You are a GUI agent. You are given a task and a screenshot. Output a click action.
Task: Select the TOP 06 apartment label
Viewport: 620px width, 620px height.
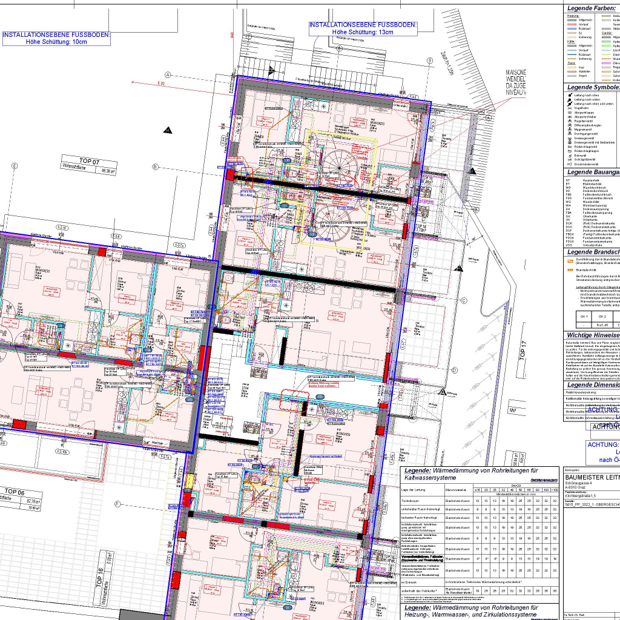(x=17, y=491)
